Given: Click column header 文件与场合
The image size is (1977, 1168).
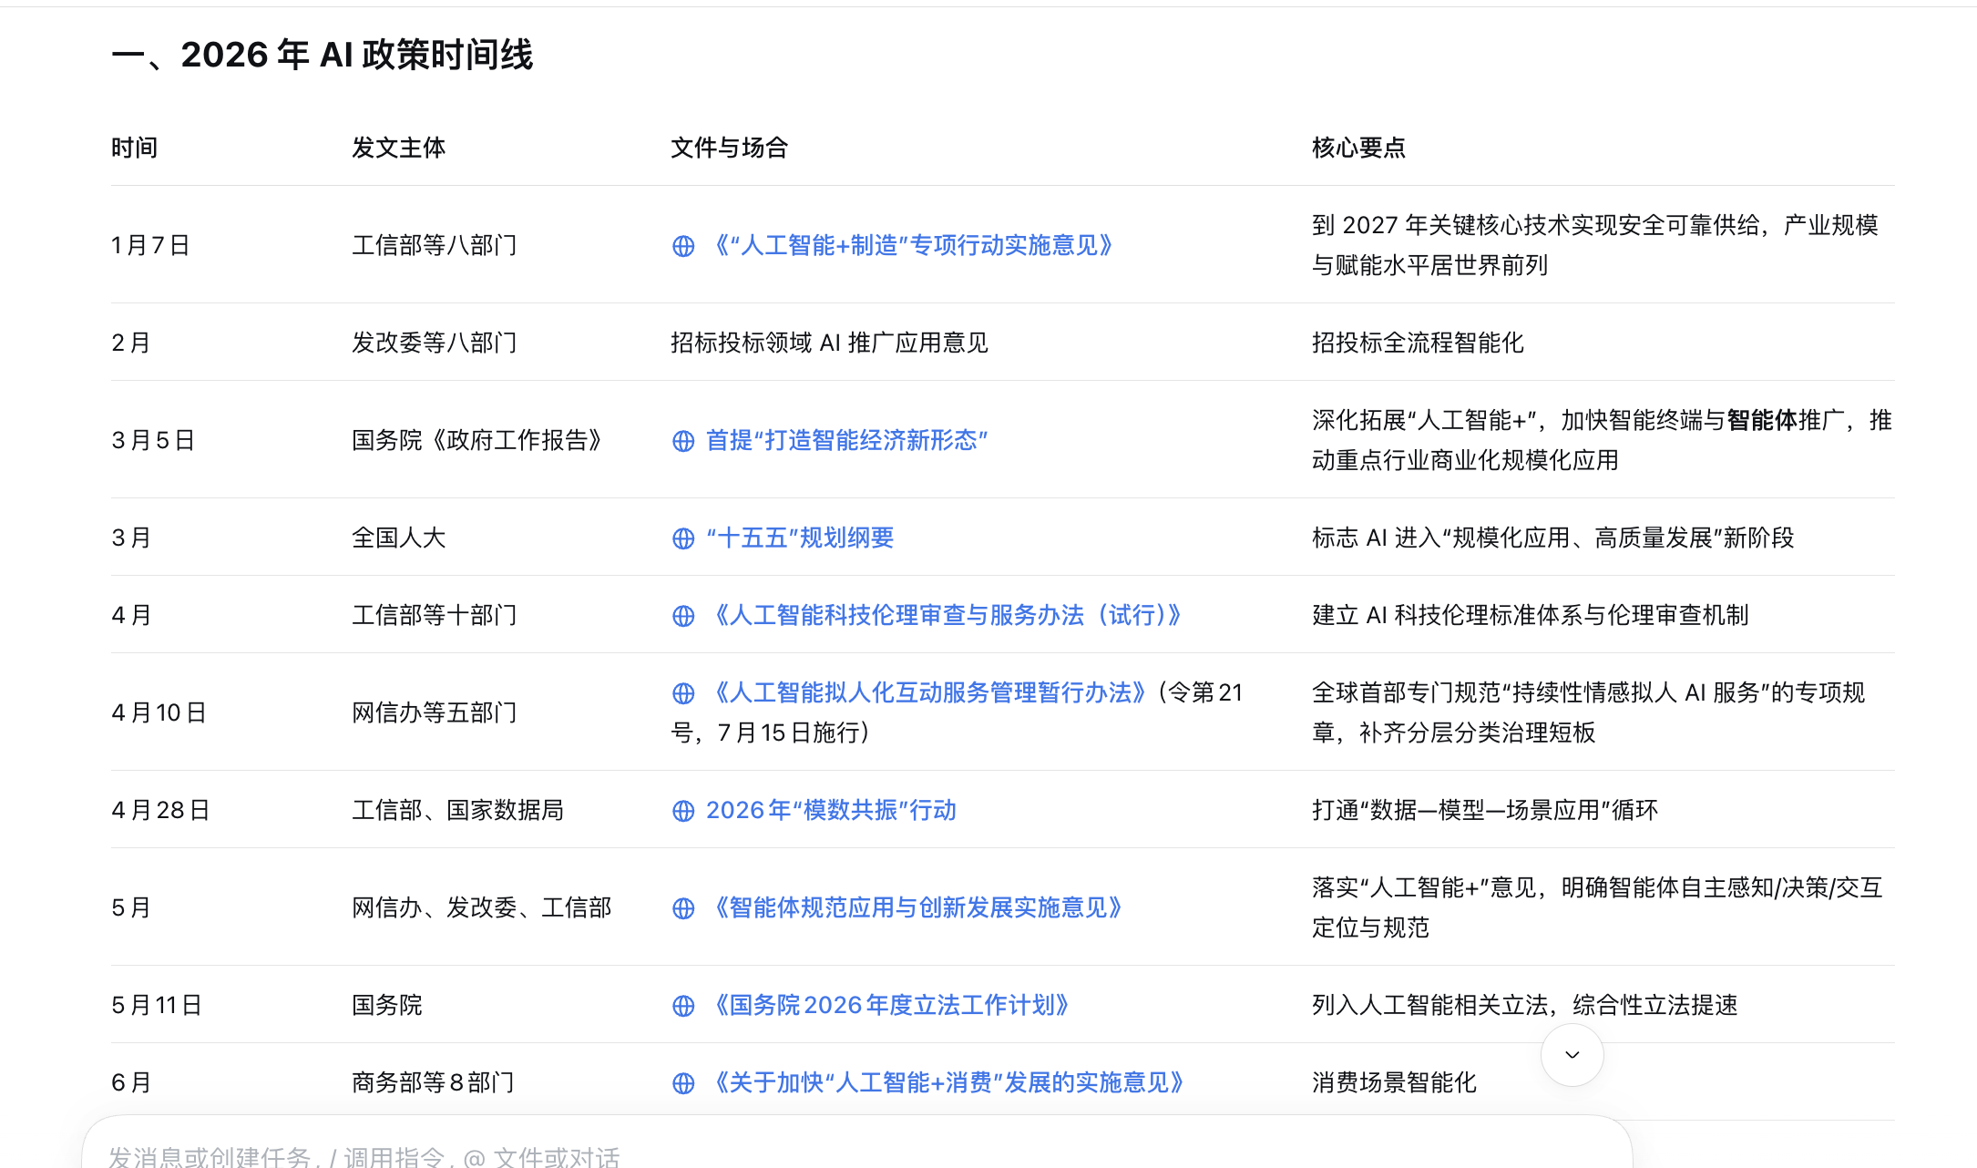Looking at the screenshot, I should [x=730, y=148].
